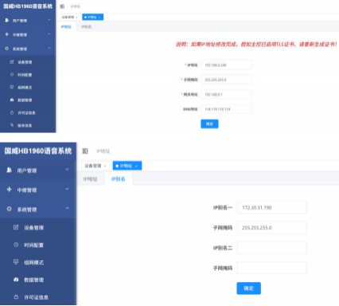Screen dimensions: 339x306
Task: Click empty IP别名二 input field
Action: 271,248
